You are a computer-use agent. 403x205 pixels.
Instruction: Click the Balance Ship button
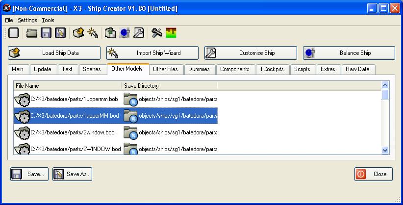[349, 53]
